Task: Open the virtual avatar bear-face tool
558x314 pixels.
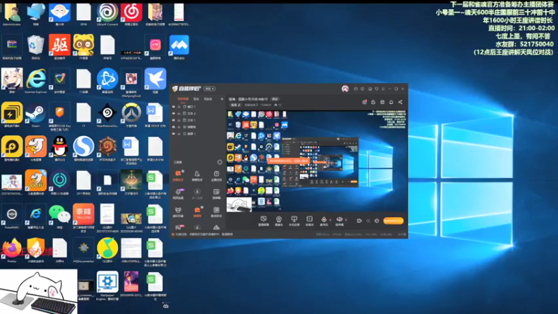Action: [178, 212]
